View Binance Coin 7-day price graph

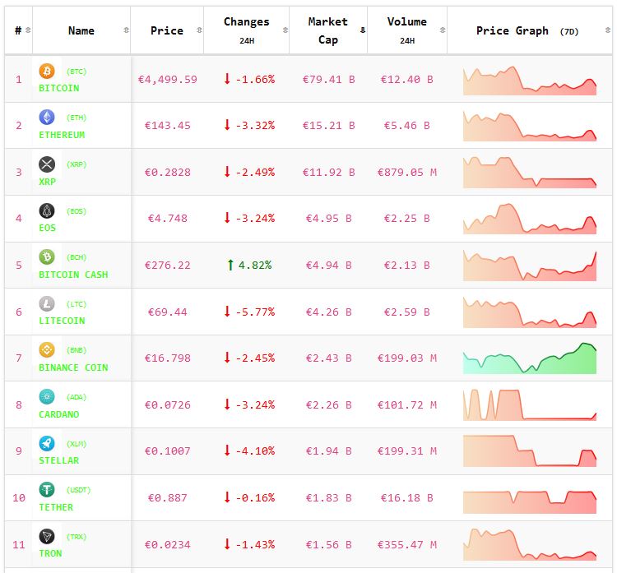[x=529, y=358]
